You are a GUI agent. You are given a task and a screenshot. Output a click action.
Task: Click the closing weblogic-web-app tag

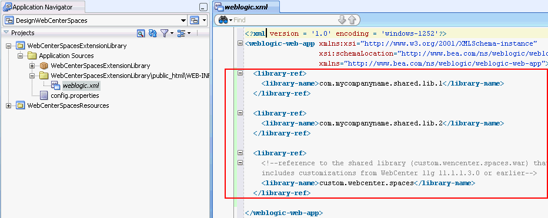click(x=284, y=213)
